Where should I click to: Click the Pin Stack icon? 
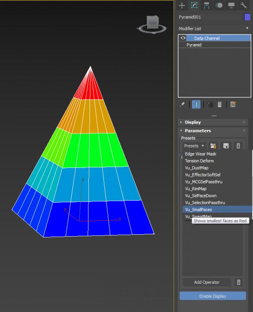point(182,104)
